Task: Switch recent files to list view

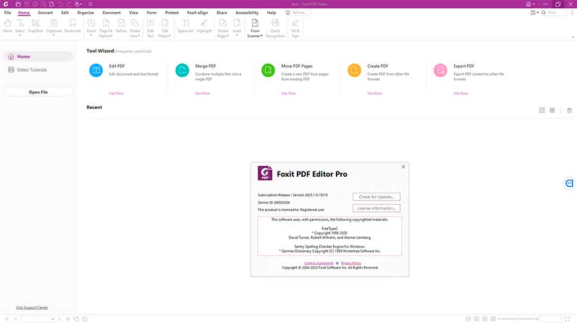Action: (542, 110)
